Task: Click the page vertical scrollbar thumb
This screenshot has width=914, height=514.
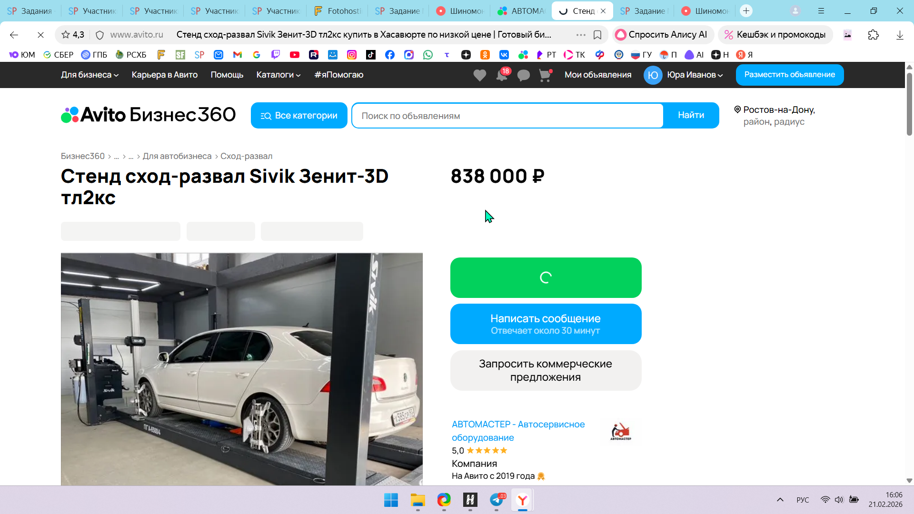Action: pyautogui.click(x=909, y=105)
